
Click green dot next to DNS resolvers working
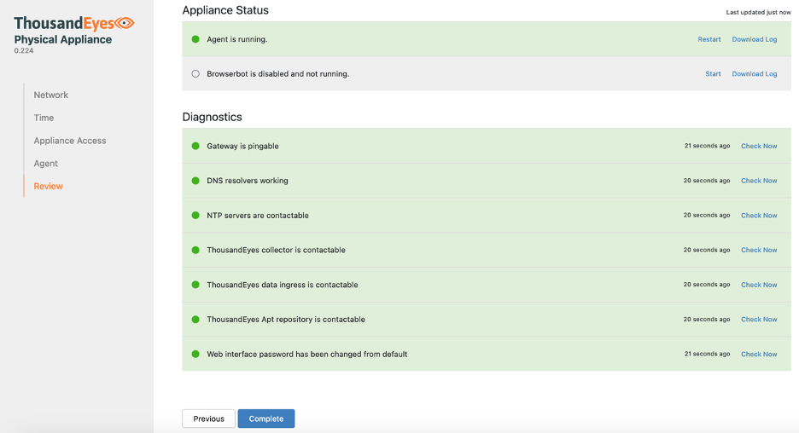195,181
